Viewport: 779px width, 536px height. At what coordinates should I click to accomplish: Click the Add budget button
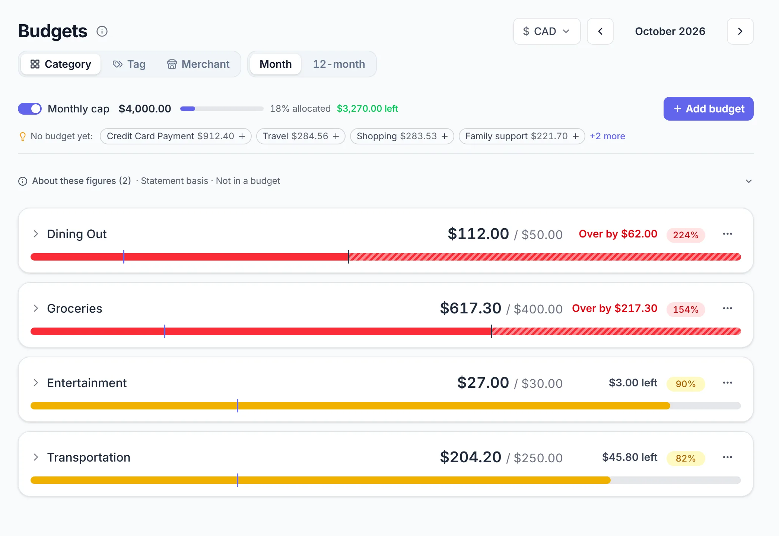tap(708, 109)
